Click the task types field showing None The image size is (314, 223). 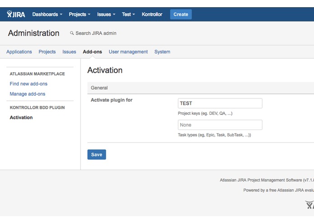pyautogui.click(x=220, y=125)
